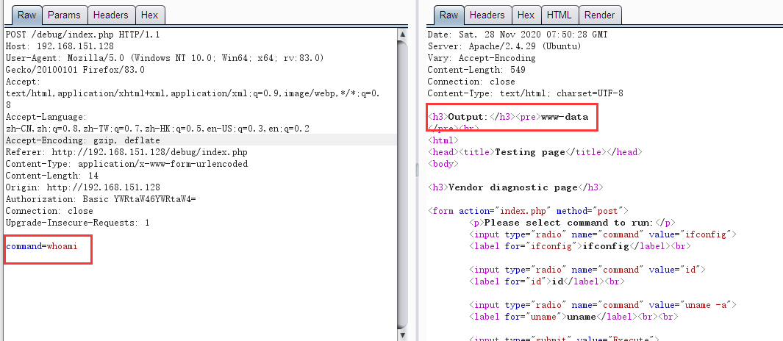Click the 'Vendor diagnostic page' heading line
Image resolution: width=783 pixels, height=341 pixels.
coord(516,187)
